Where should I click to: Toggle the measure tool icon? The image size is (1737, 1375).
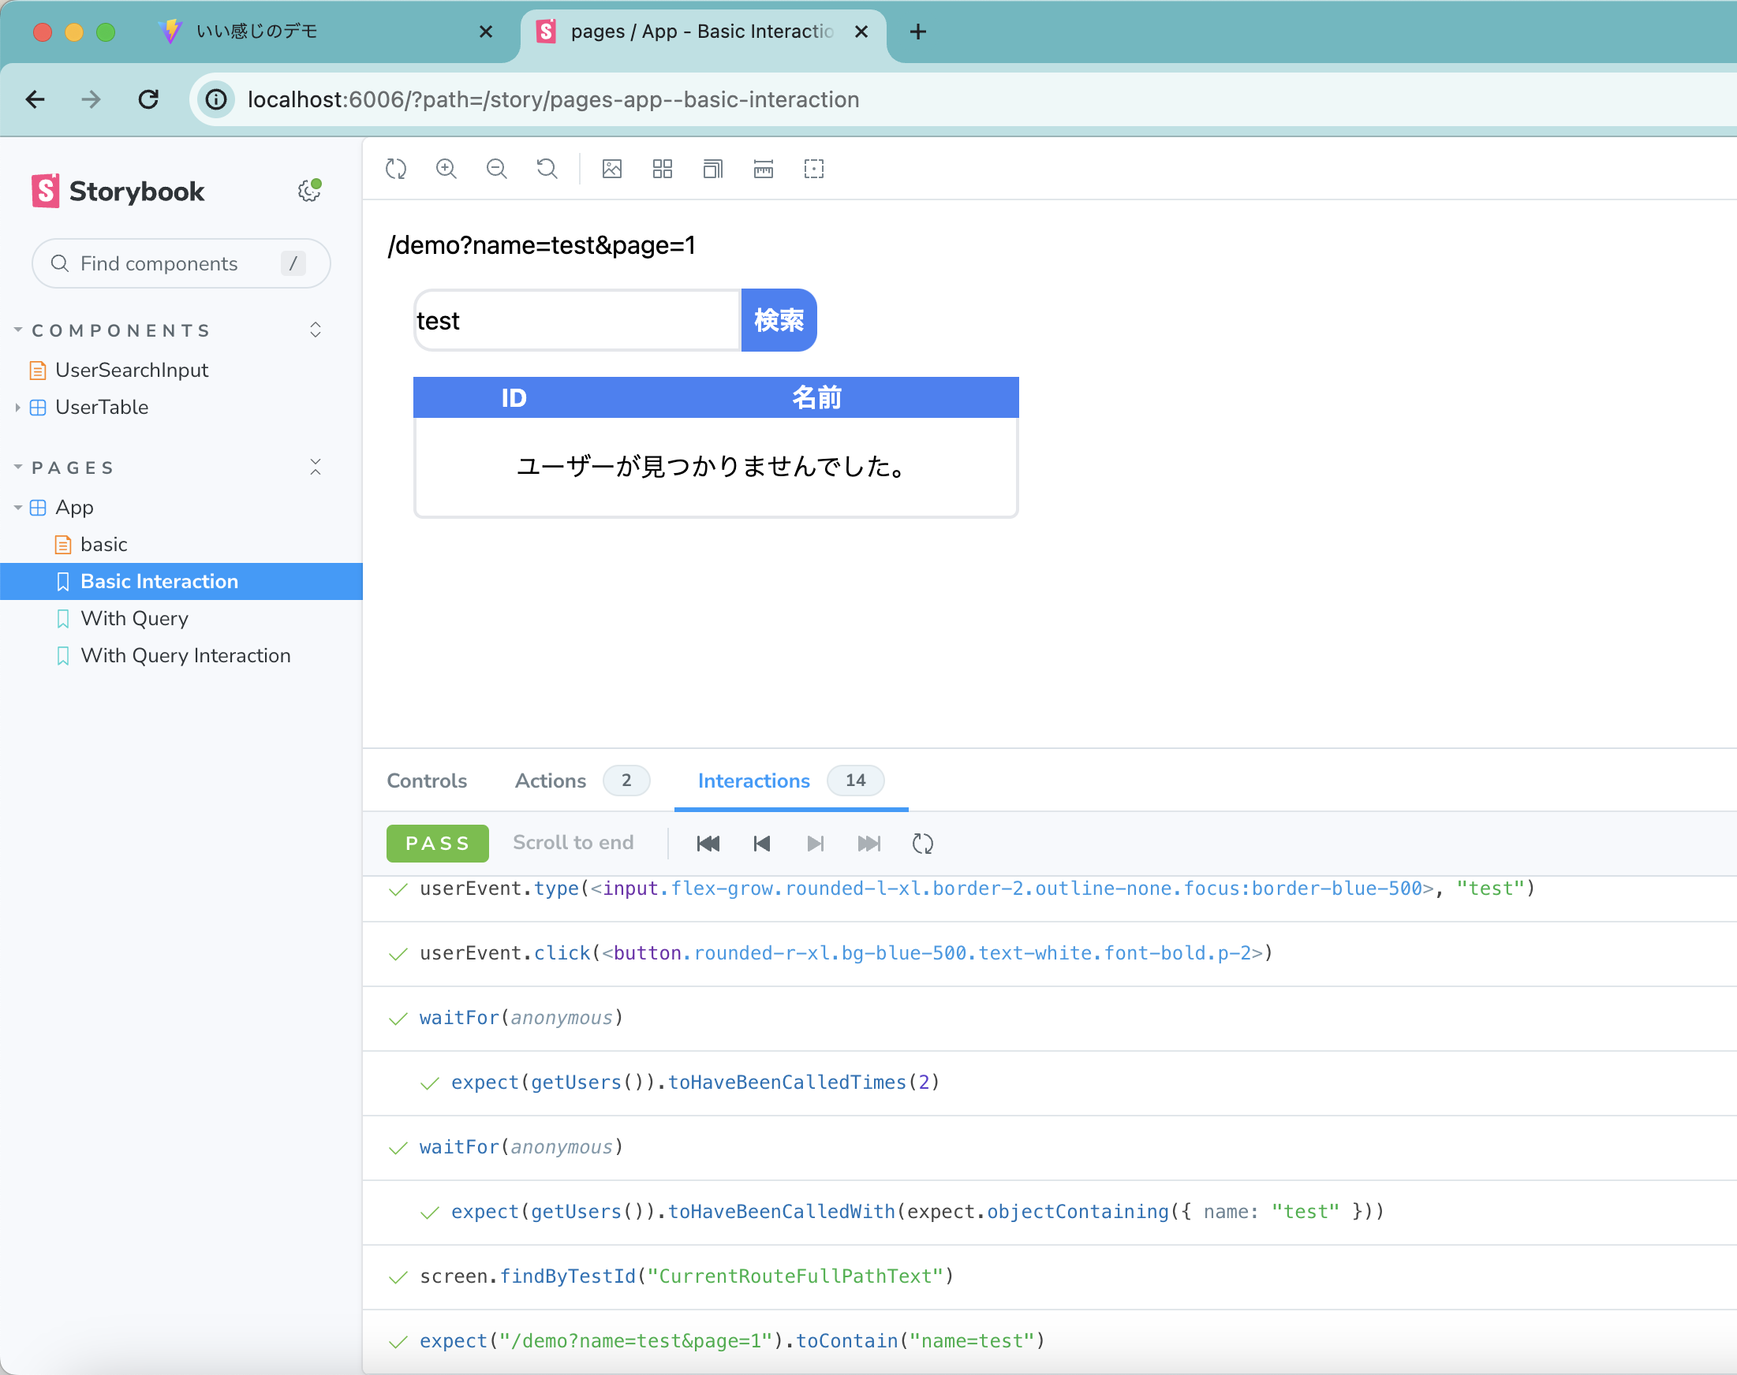(763, 169)
